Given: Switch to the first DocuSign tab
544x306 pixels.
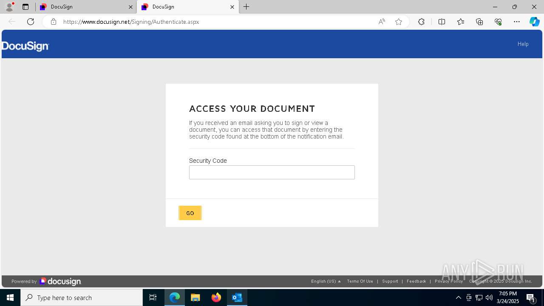Looking at the screenshot, I should (86, 7).
